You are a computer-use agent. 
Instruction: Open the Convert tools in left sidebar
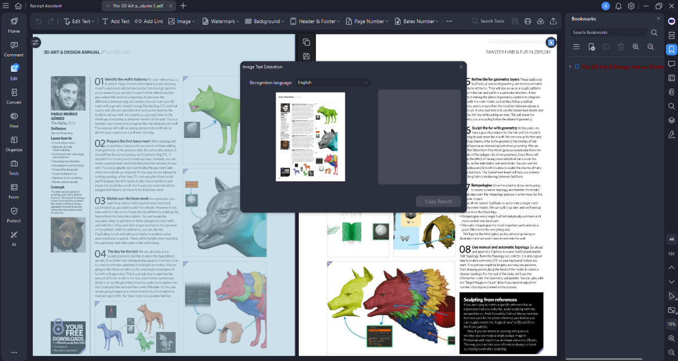[x=14, y=97]
